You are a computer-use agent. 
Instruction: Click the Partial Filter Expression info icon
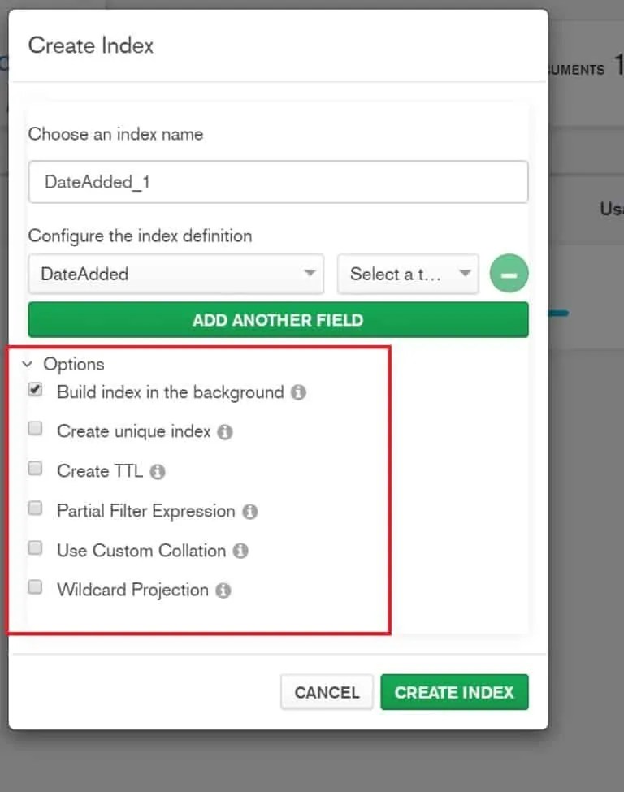tap(249, 511)
